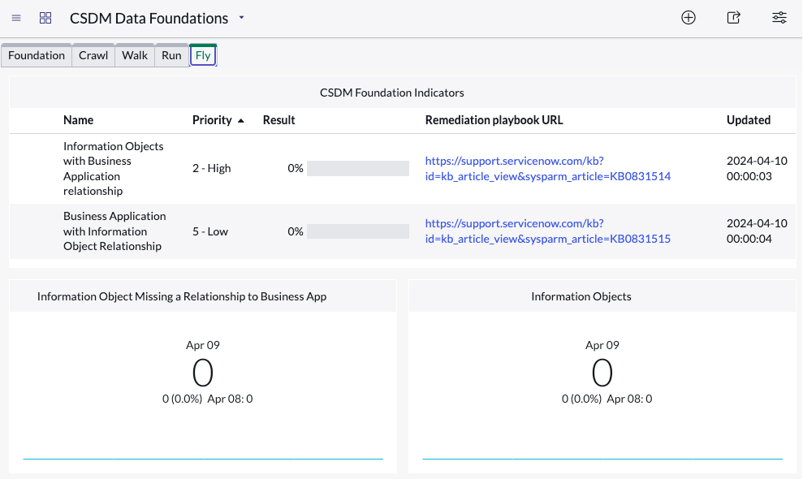The image size is (803, 479).
Task: Click the '2024-04-10 00:00:03' updated cell
Action: tap(757, 169)
